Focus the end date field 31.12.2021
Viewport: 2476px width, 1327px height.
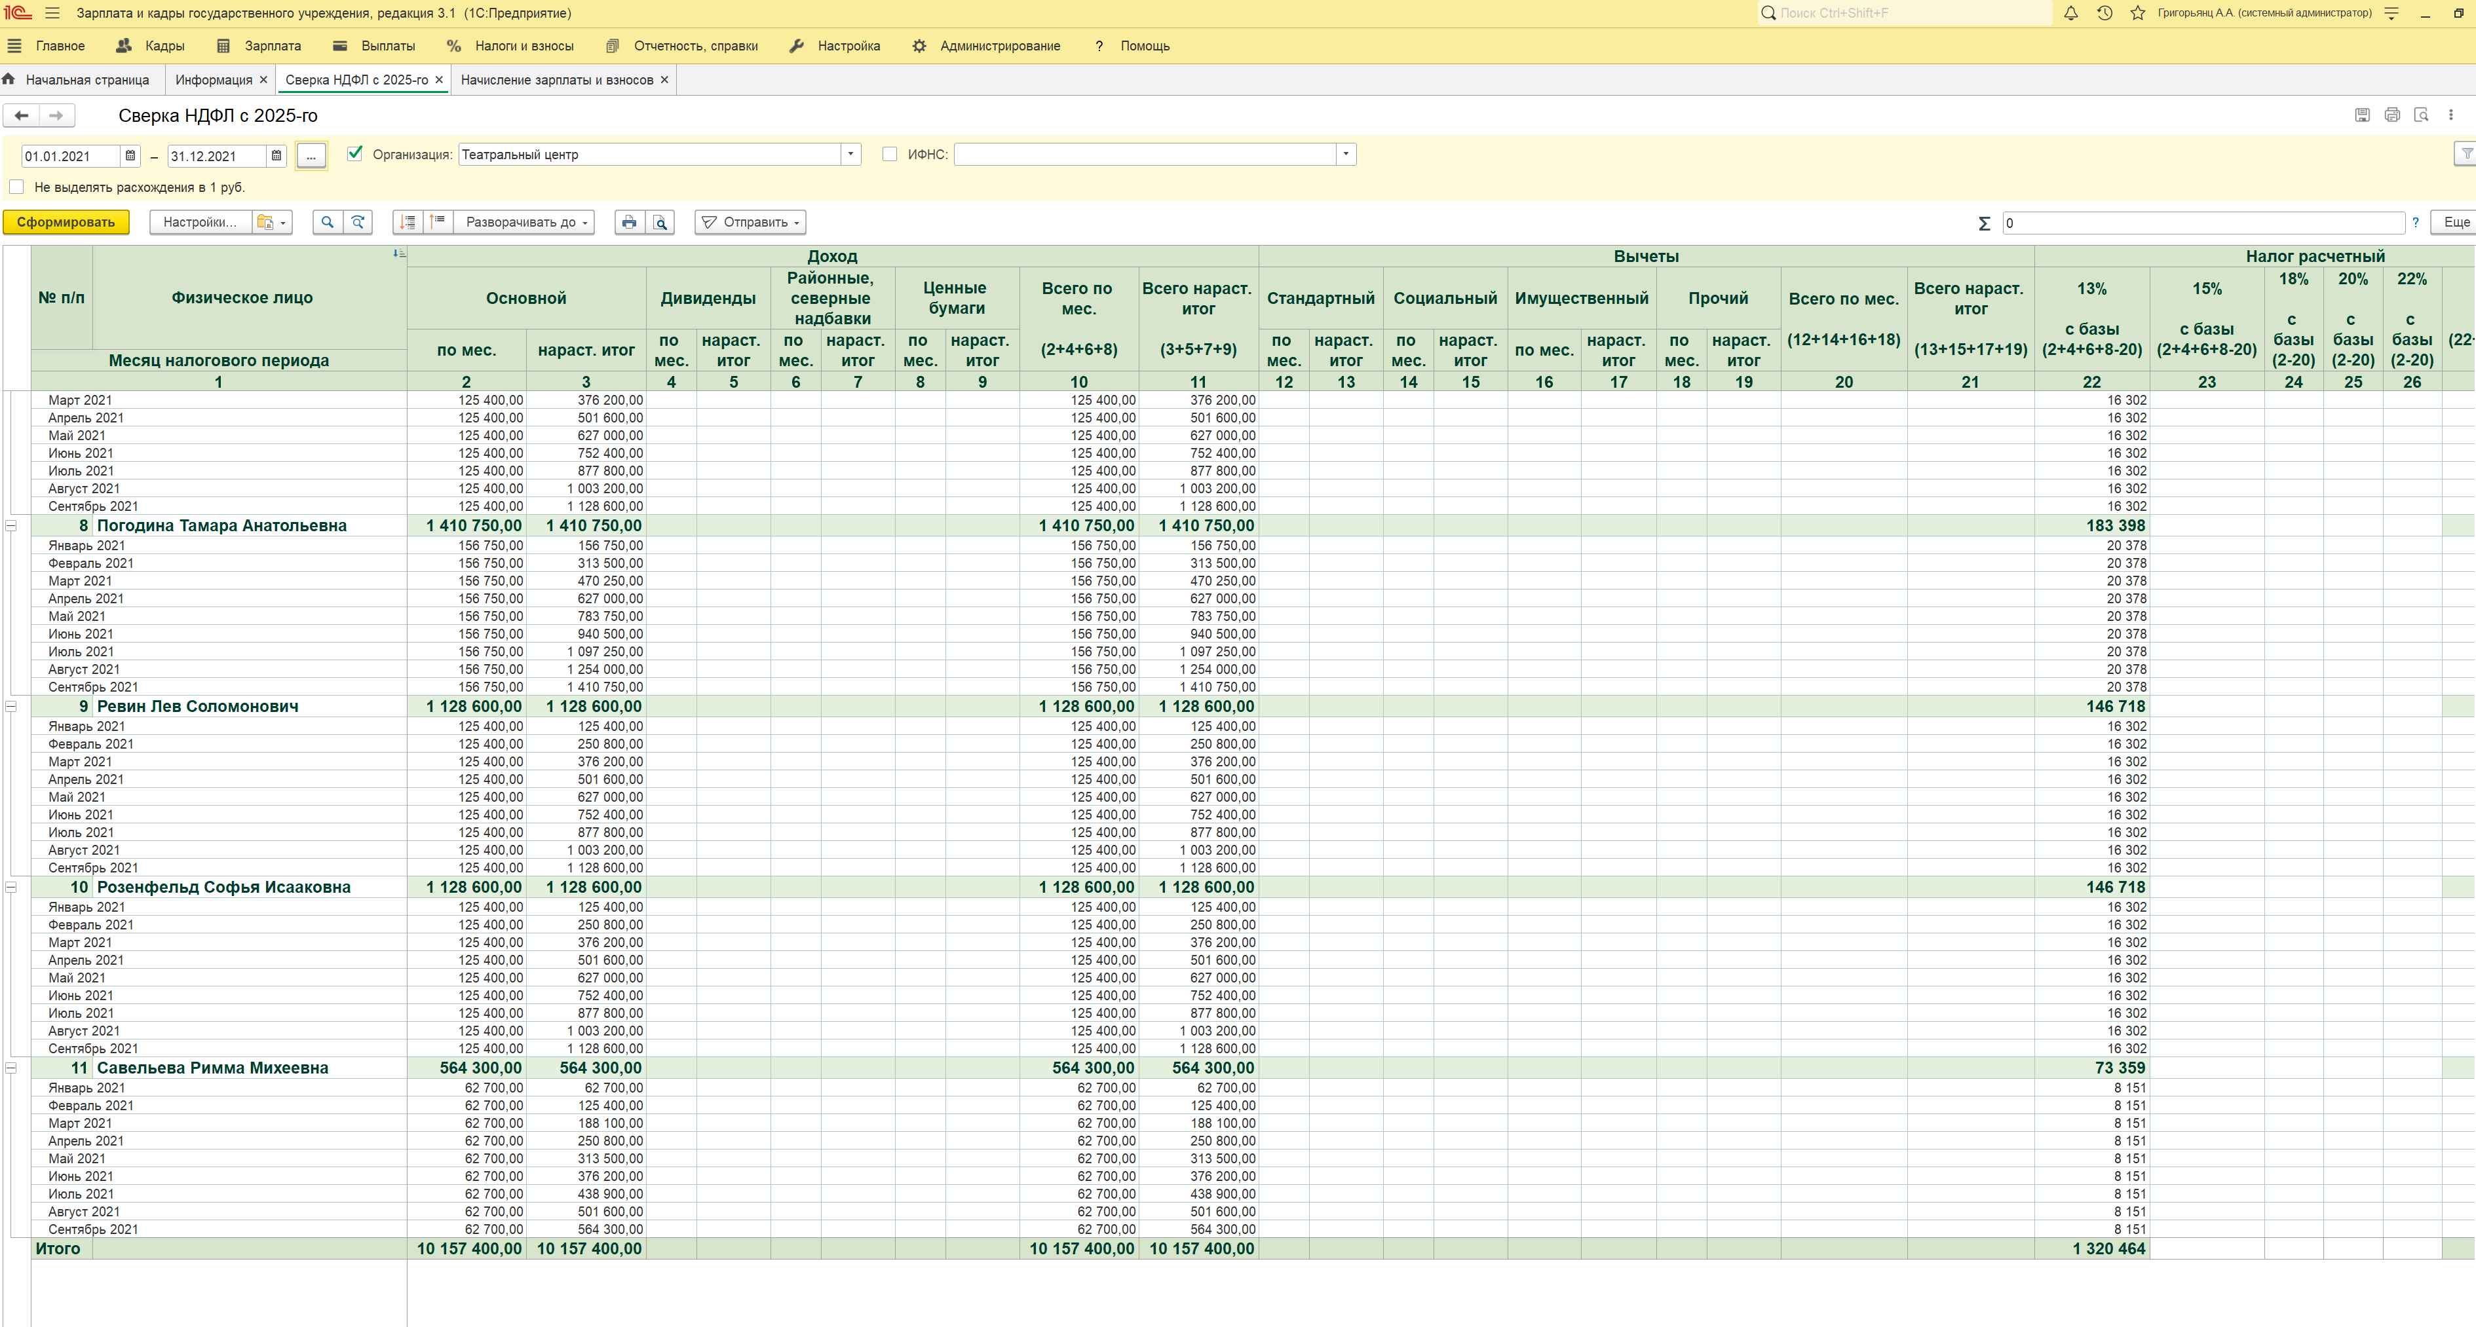point(218,156)
